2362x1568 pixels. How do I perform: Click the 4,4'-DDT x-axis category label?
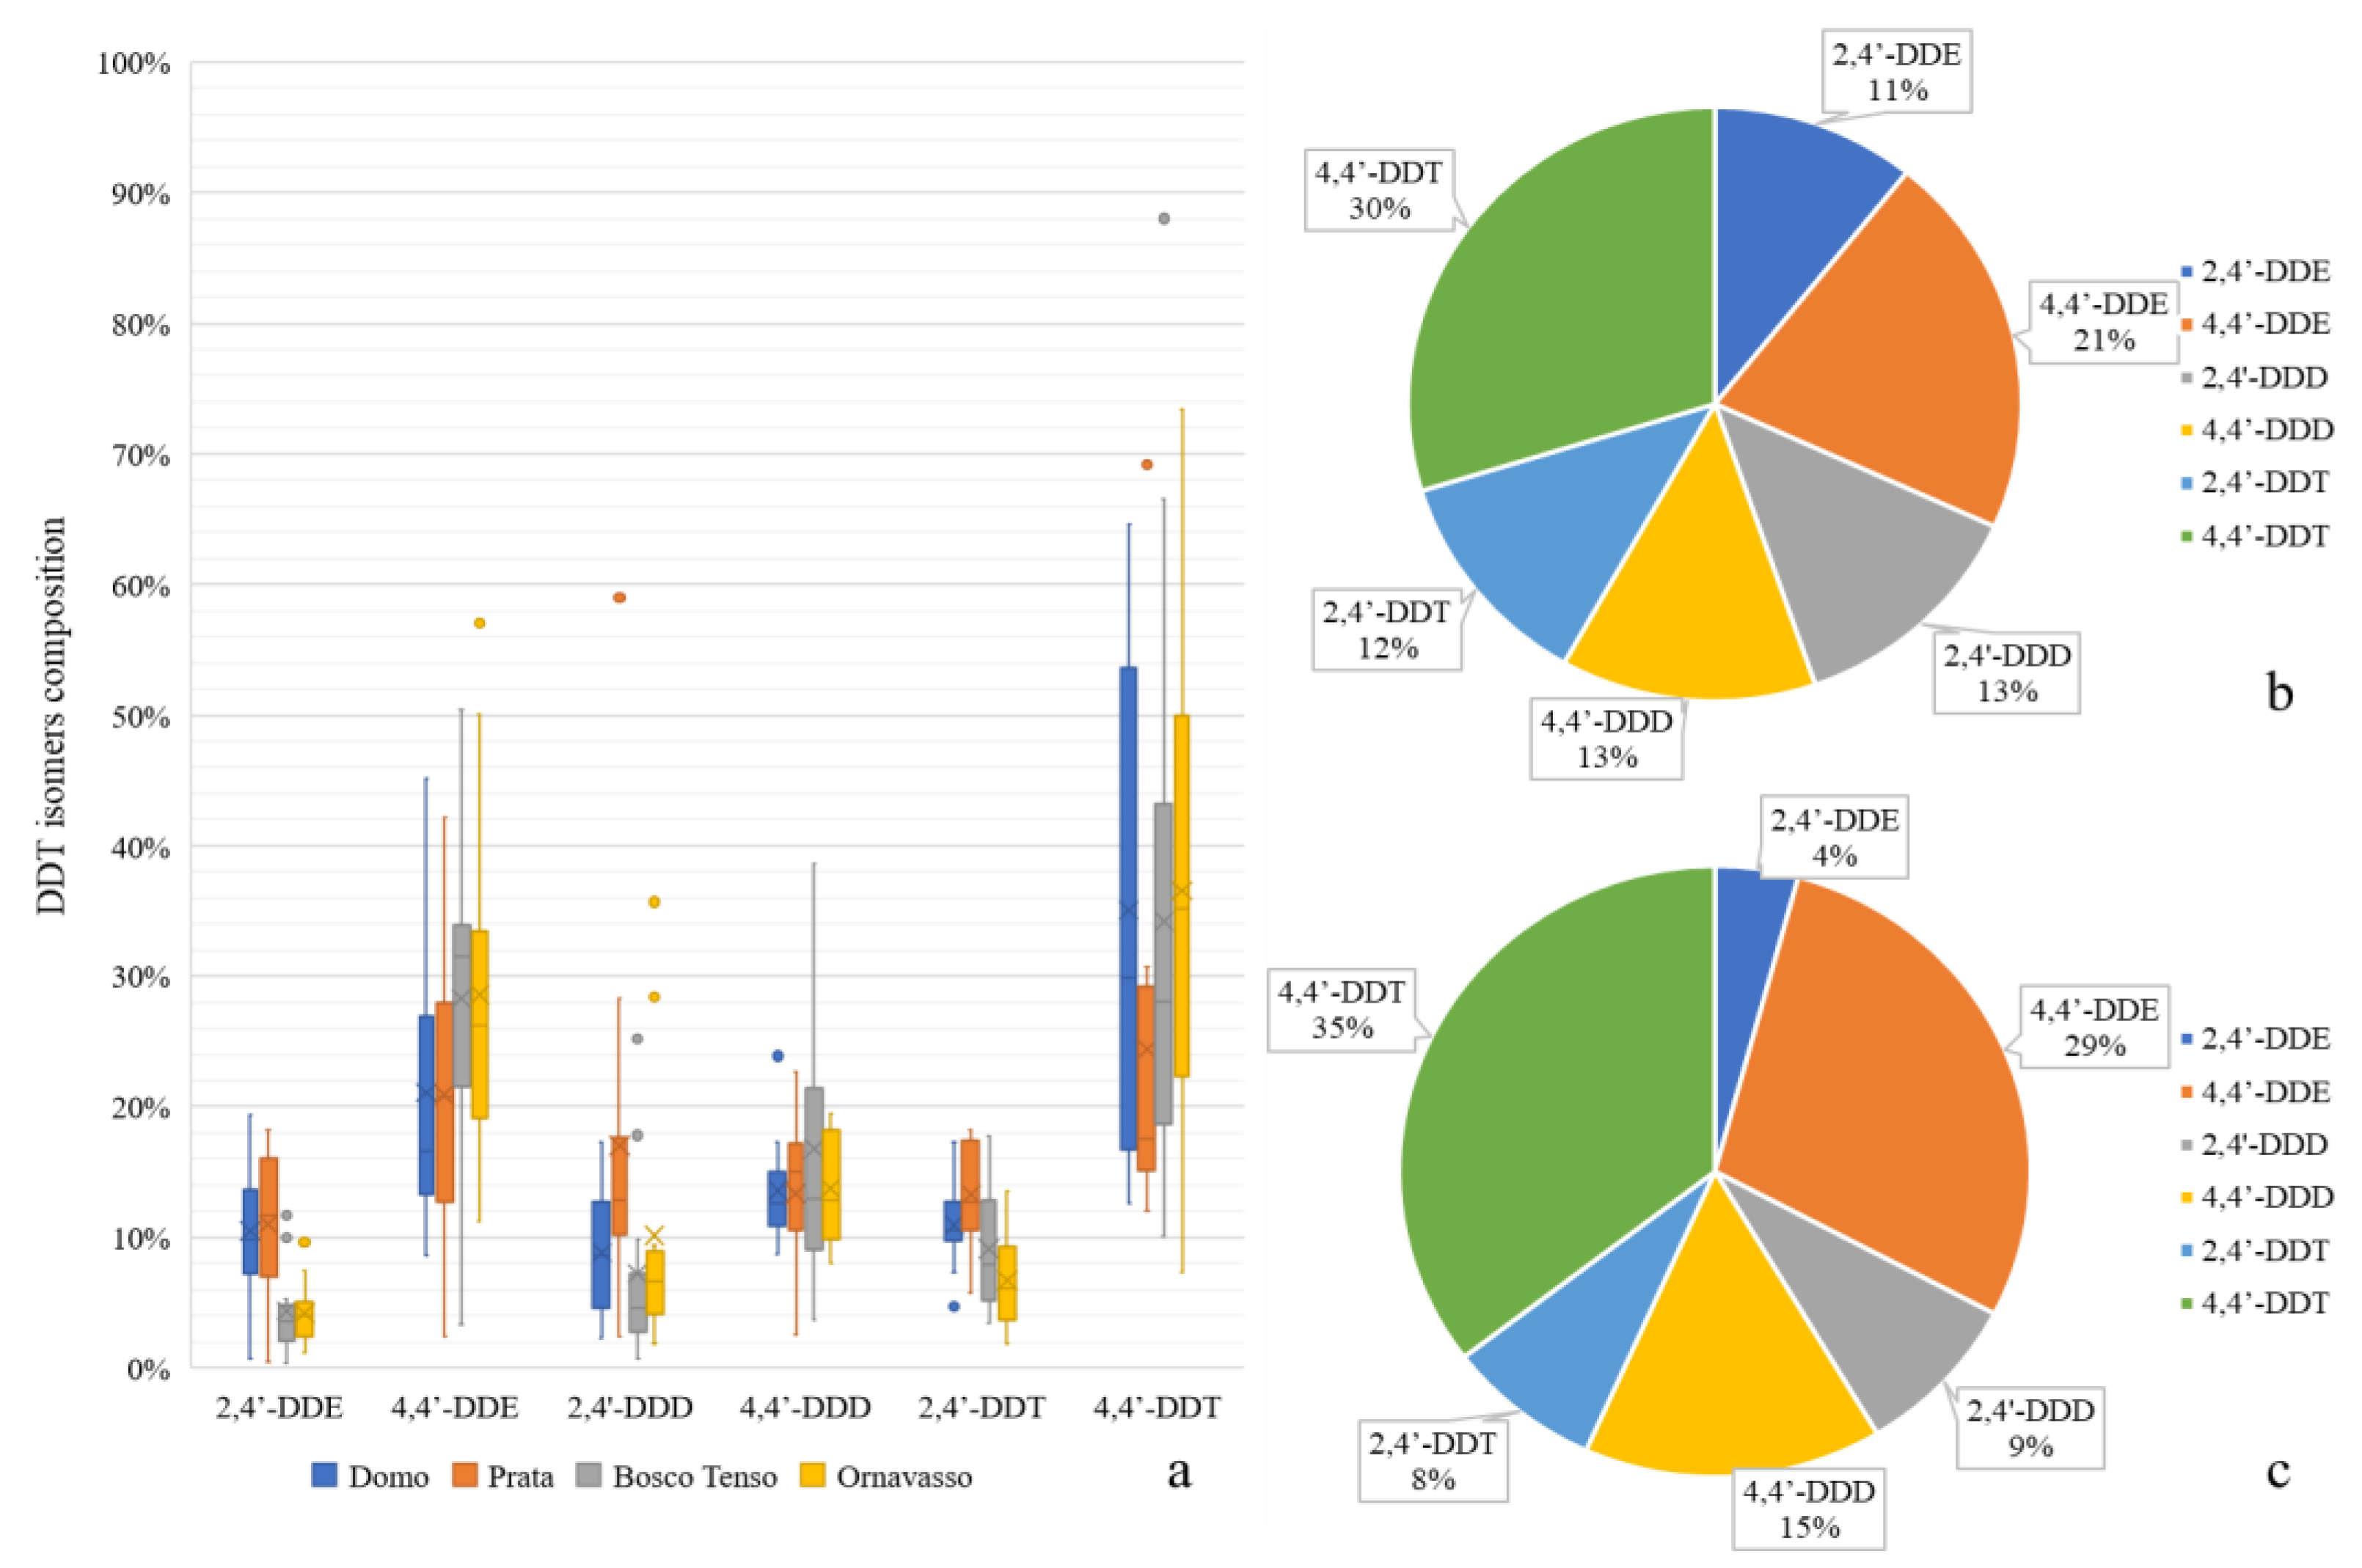coord(1157,1408)
